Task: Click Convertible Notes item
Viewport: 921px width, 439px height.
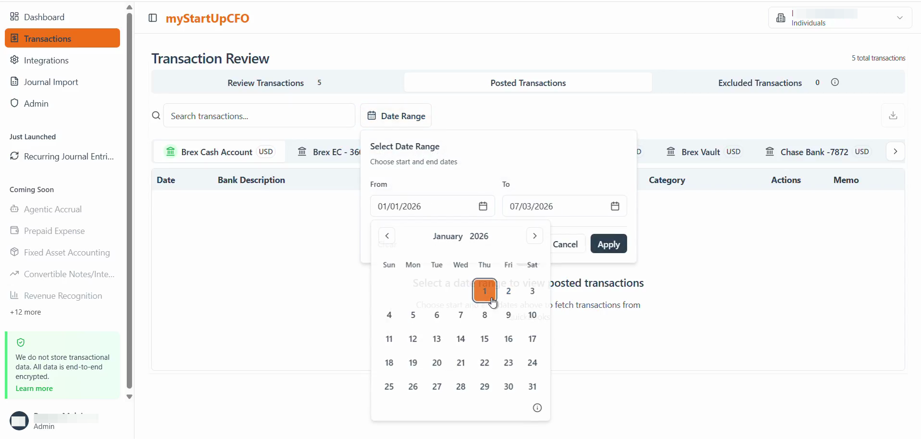Action: tap(62, 274)
